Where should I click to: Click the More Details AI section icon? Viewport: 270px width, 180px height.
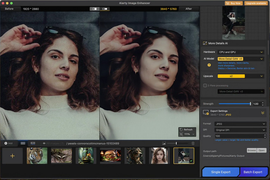point(205,43)
